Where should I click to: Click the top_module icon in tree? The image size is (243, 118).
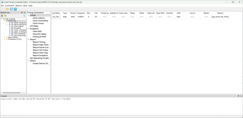coord(4,19)
